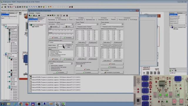Open door dropdown under Режим 'Охрана'
This screenshot has height=106, width=188.
97,24
